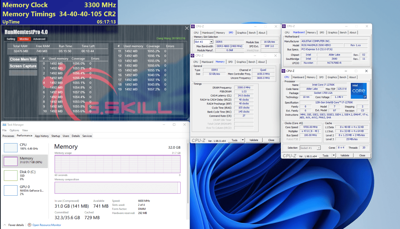Click the Tools button in CPU-Z Memory window
Image resolution: width=400 pixels, height=229 pixels.
[x=234, y=140]
